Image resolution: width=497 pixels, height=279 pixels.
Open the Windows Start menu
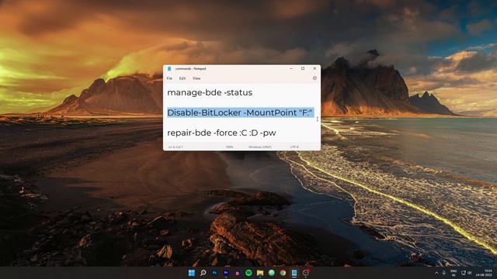pyautogui.click(x=192, y=273)
